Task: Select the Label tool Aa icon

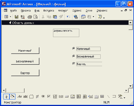Action: coord(19,97)
